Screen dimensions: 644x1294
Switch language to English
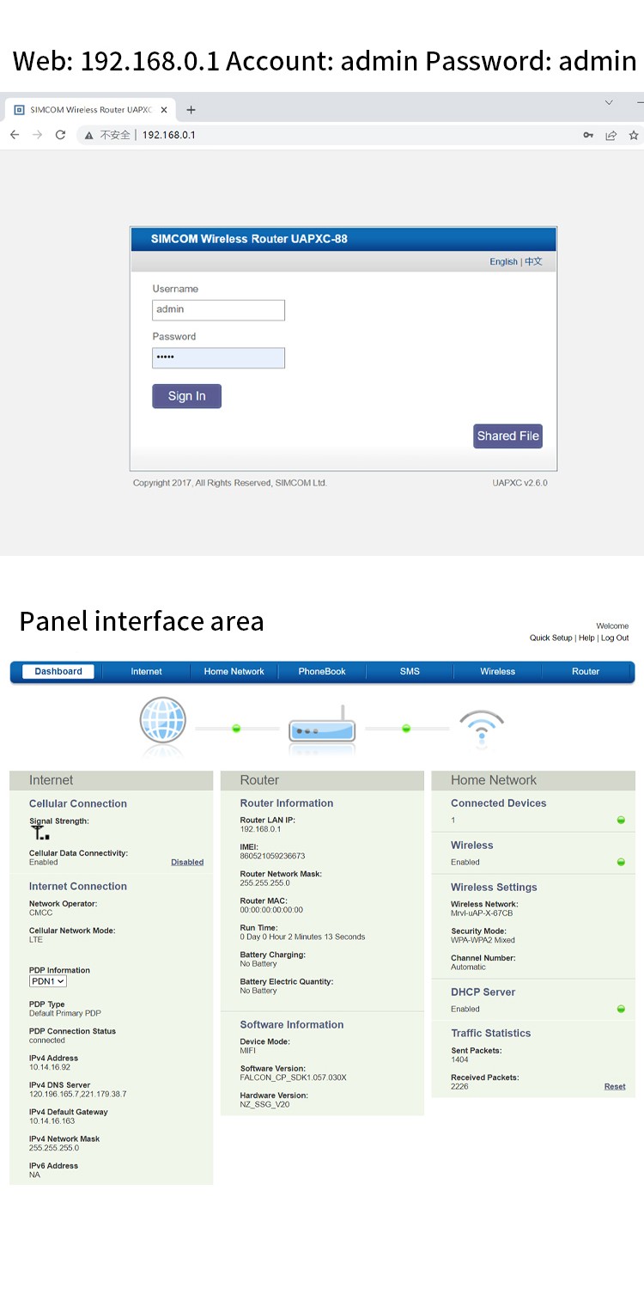click(x=503, y=262)
